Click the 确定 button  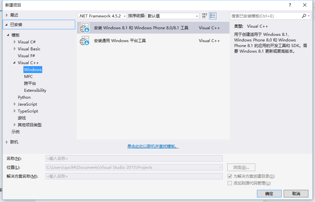(x=269, y=193)
